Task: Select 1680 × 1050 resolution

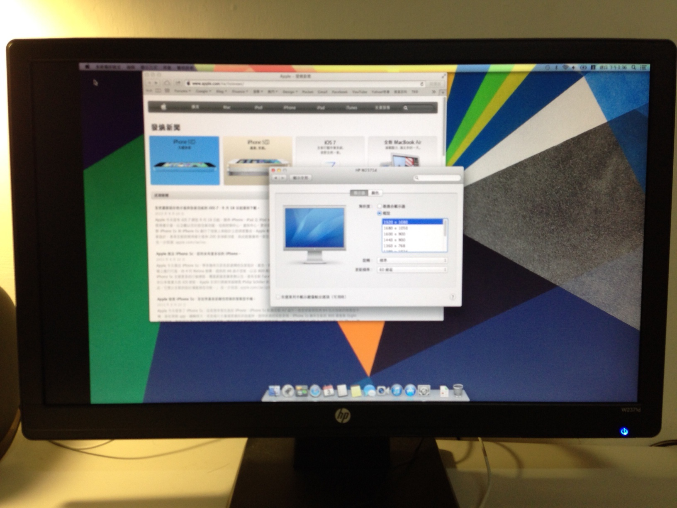Action: [413, 228]
